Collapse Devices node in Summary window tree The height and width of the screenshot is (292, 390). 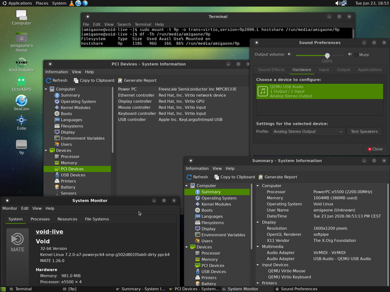[x=187, y=247]
